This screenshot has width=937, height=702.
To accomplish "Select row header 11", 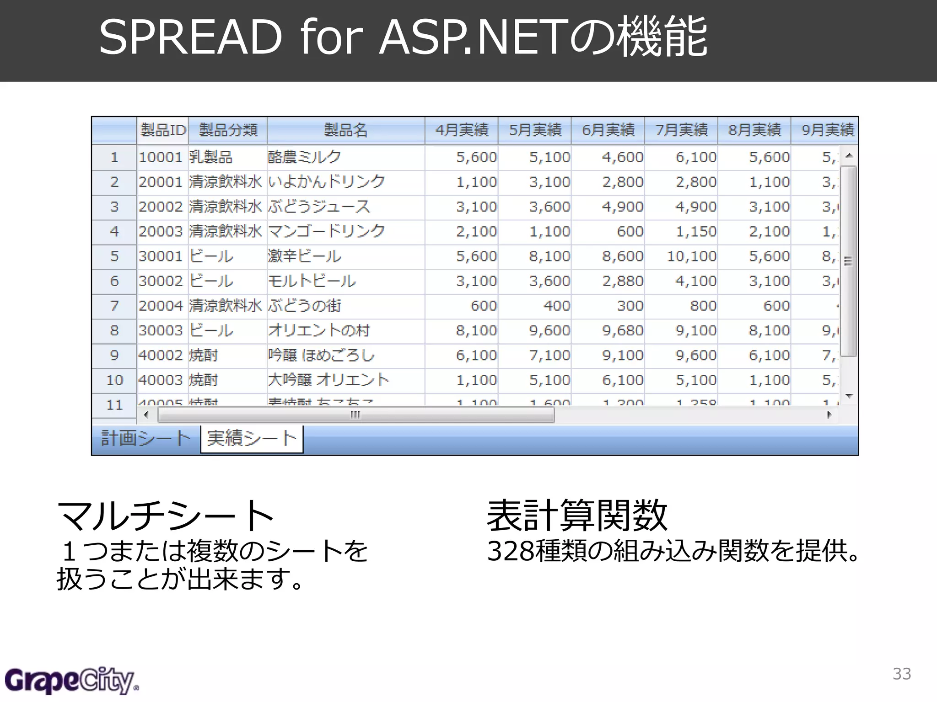I will pos(114,405).
